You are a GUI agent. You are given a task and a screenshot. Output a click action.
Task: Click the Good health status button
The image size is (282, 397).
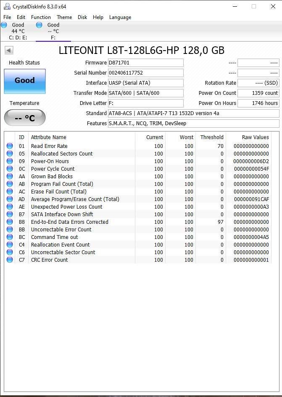pos(25,81)
